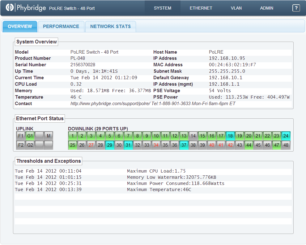This screenshot has width=306, height=245.
Task: Select downlink port 33
Action: click(x=147, y=145)
